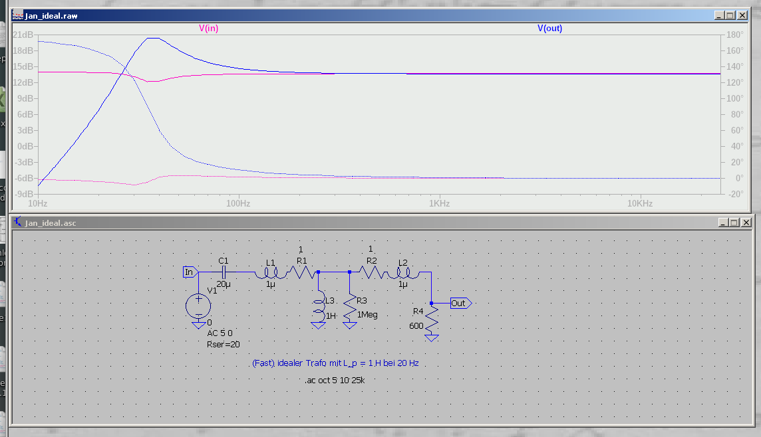Select the Out port label
The width and height of the screenshot is (761, 437).
tap(460, 304)
